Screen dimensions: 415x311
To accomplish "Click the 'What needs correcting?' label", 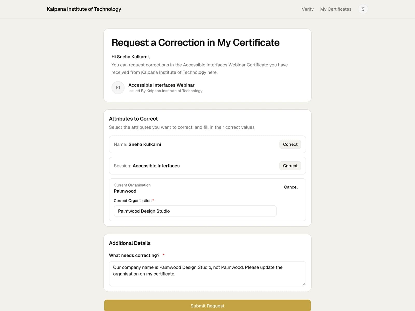I will tap(134, 255).
